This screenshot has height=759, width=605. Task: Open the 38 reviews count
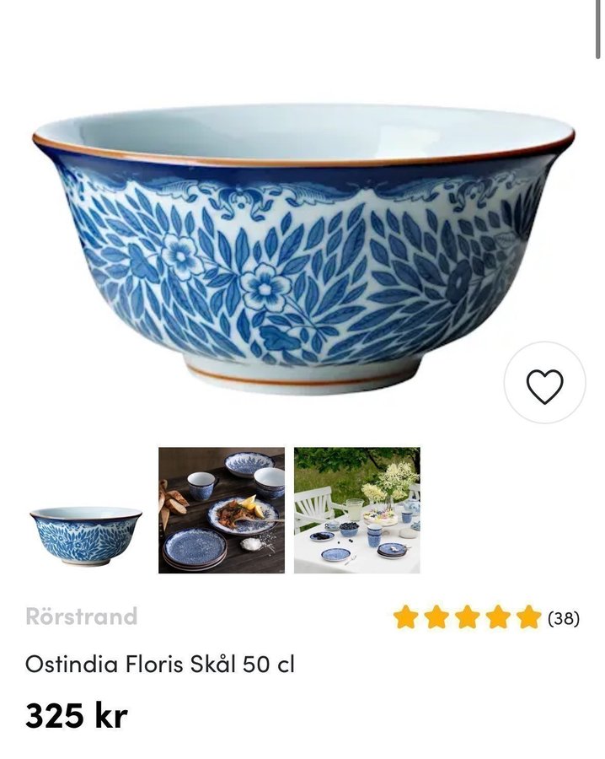pos(564,618)
